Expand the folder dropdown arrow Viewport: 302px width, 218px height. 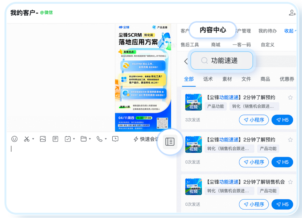[x=90, y=139]
